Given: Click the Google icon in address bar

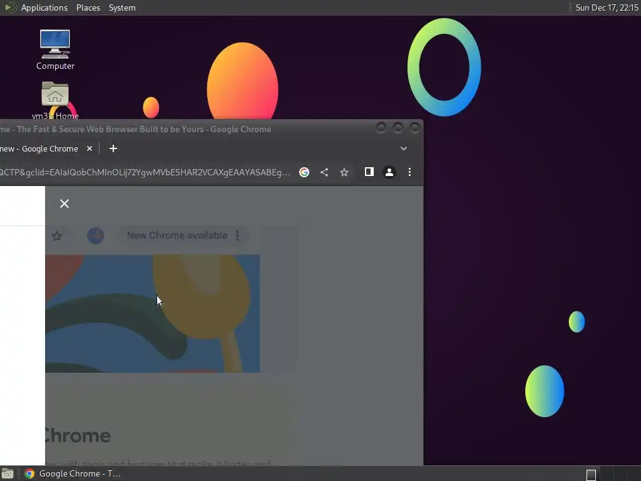Looking at the screenshot, I should [304, 172].
